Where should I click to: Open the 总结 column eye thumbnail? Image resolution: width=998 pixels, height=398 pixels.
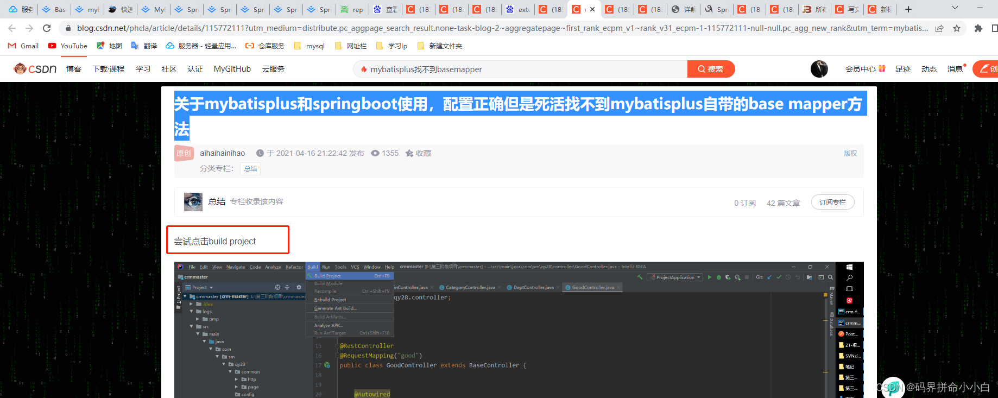193,202
